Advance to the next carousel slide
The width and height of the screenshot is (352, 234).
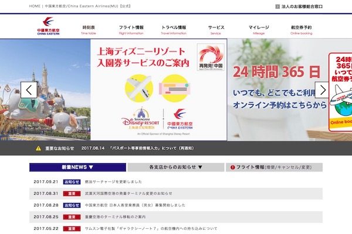click(x=323, y=90)
